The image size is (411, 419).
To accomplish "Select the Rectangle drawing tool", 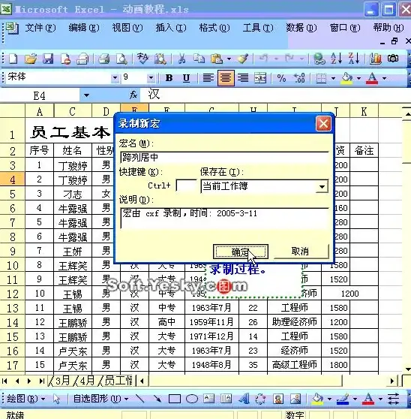I will click(x=175, y=399).
